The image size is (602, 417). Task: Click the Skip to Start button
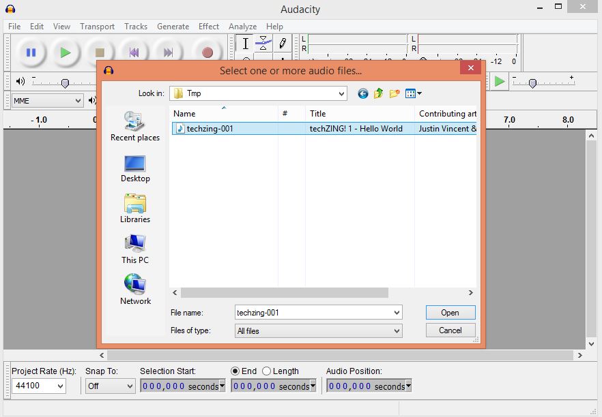[134, 52]
